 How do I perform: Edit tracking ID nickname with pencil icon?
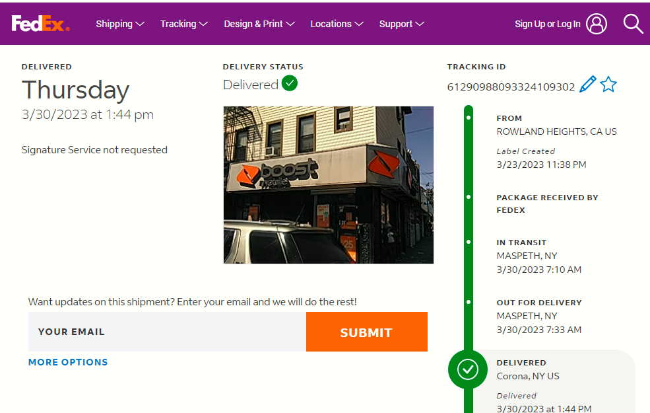coord(587,85)
